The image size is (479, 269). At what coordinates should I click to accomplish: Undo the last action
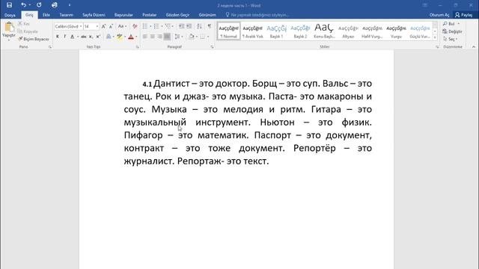23,5
